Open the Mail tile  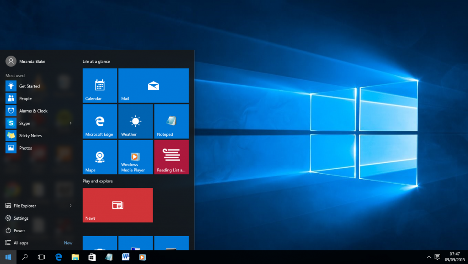(153, 85)
